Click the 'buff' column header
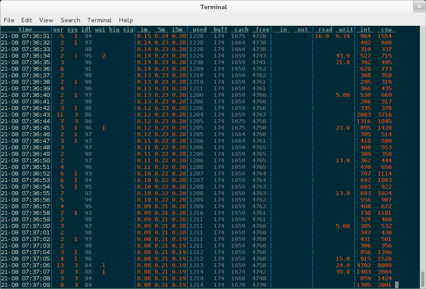 click(221, 29)
